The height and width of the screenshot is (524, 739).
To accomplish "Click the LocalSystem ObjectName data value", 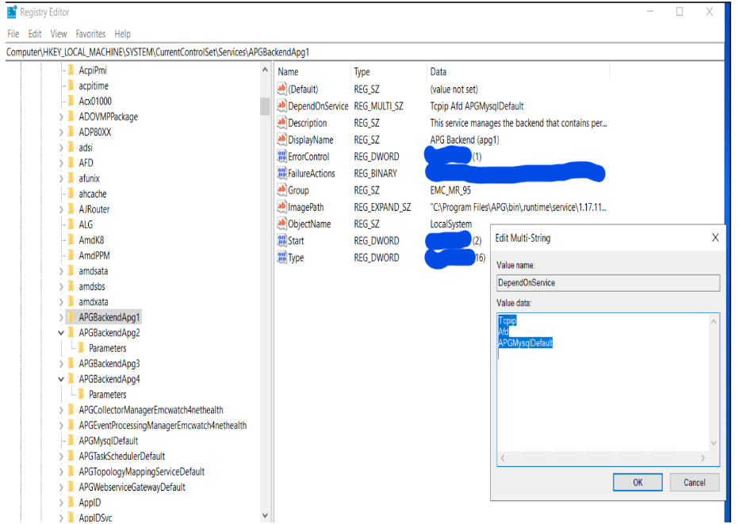I will tap(450, 224).
